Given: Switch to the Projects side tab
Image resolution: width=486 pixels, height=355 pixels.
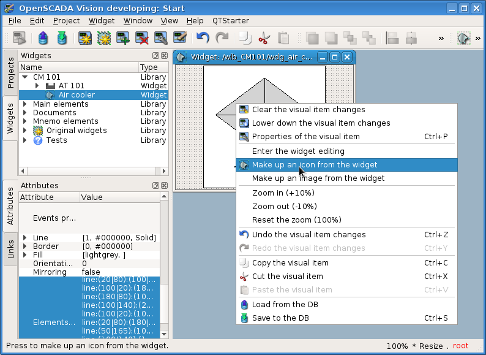Looking at the screenshot, I should pos(10,73).
